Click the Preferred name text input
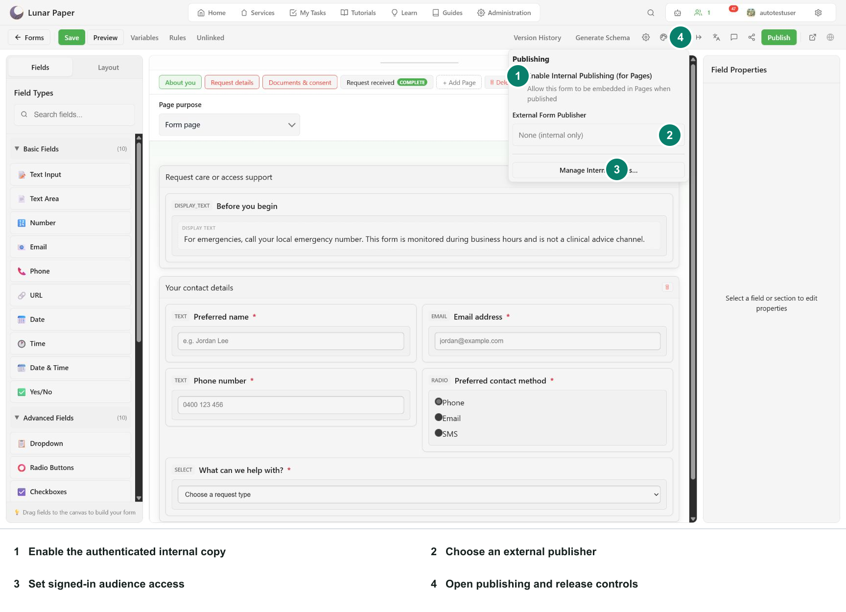Screen dimensions: 846x612 [291, 341]
